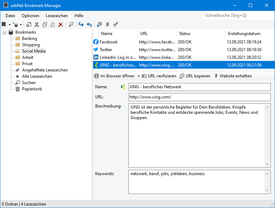Click status bar text 0 Ordner | 4 Lesezeichen

click(24, 204)
